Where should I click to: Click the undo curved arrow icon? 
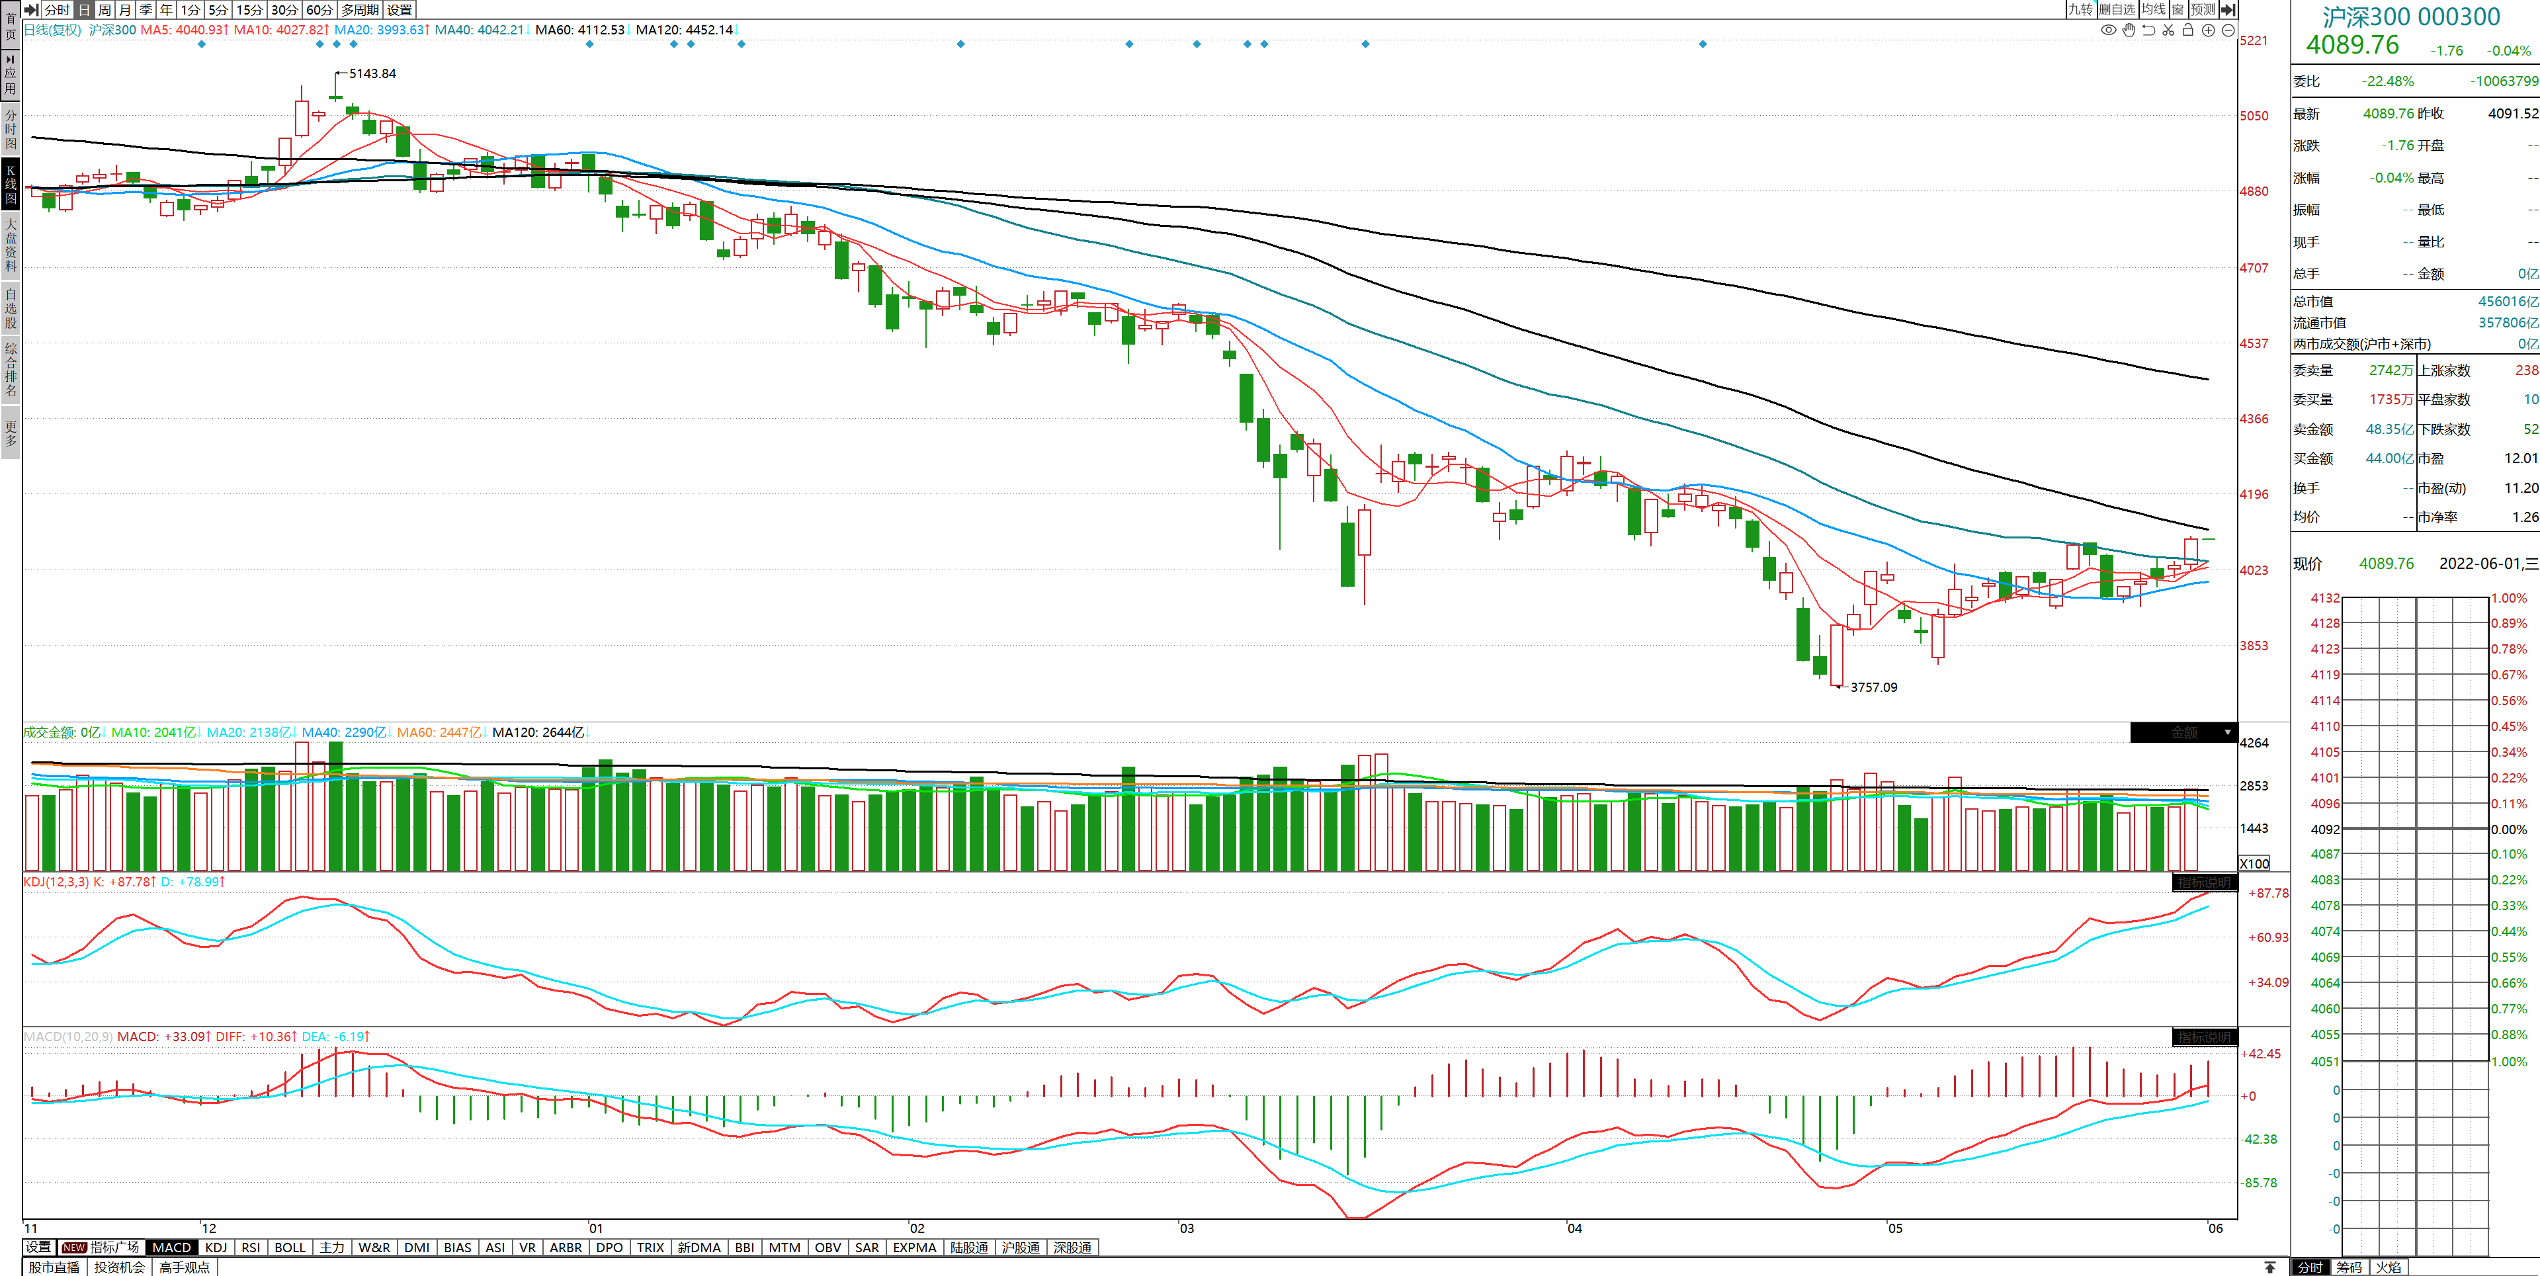pyautogui.click(x=2148, y=30)
